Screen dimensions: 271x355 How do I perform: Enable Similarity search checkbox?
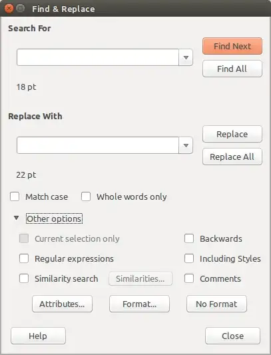[x=24, y=278]
